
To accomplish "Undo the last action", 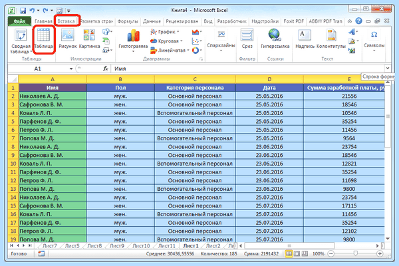I will pos(32,11).
